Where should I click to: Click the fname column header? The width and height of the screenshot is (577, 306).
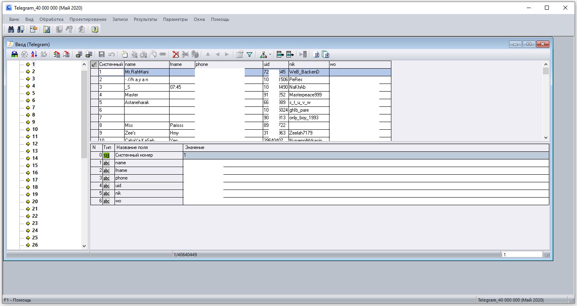182,64
